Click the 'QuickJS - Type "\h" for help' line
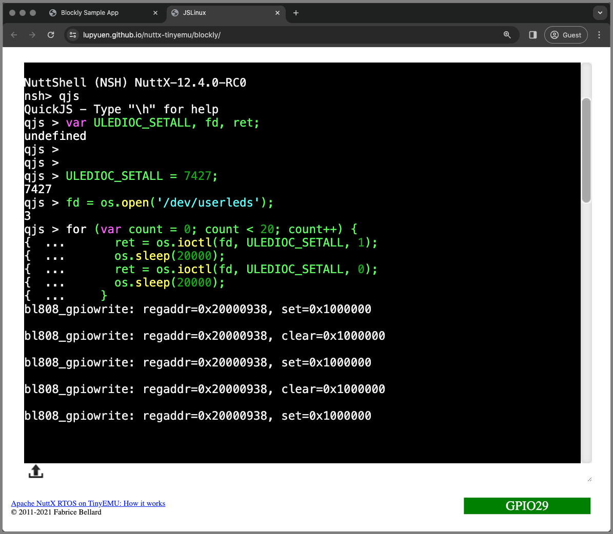613x534 pixels. point(121,109)
